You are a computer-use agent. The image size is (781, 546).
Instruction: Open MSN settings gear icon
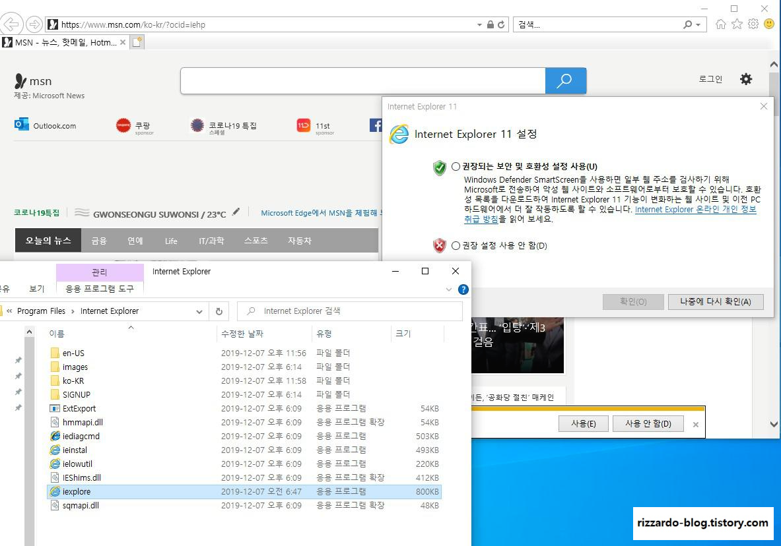point(745,79)
